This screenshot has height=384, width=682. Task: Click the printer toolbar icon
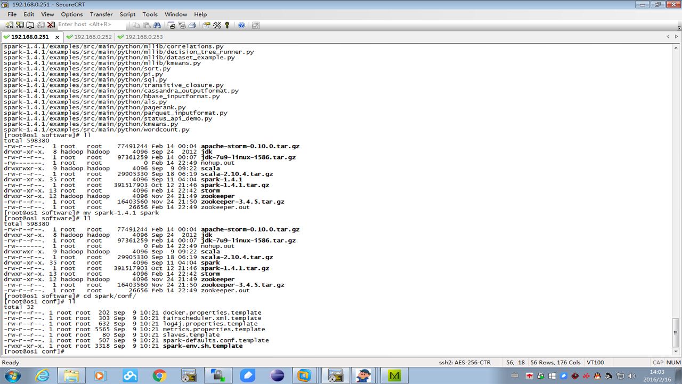[192, 25]
